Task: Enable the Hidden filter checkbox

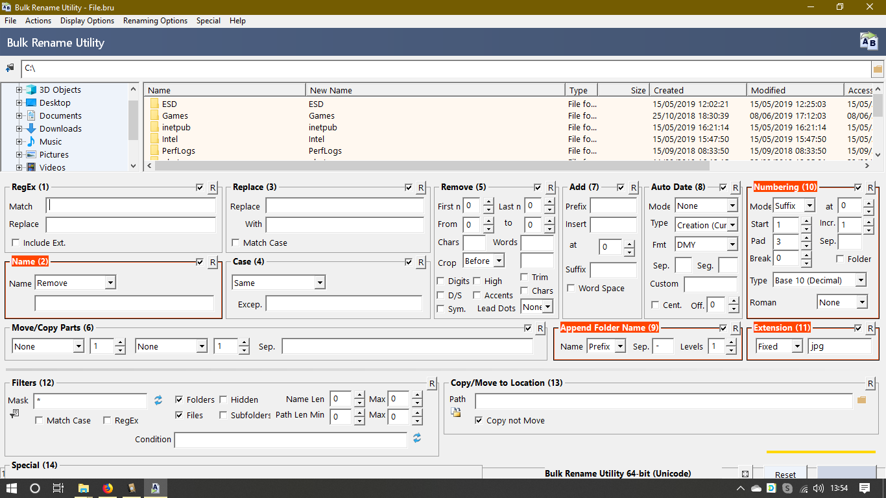Action: point(223,400)
